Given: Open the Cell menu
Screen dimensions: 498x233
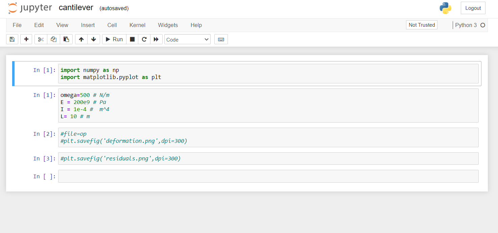Looking at the screenshot, I should click(x=112, y=25).
